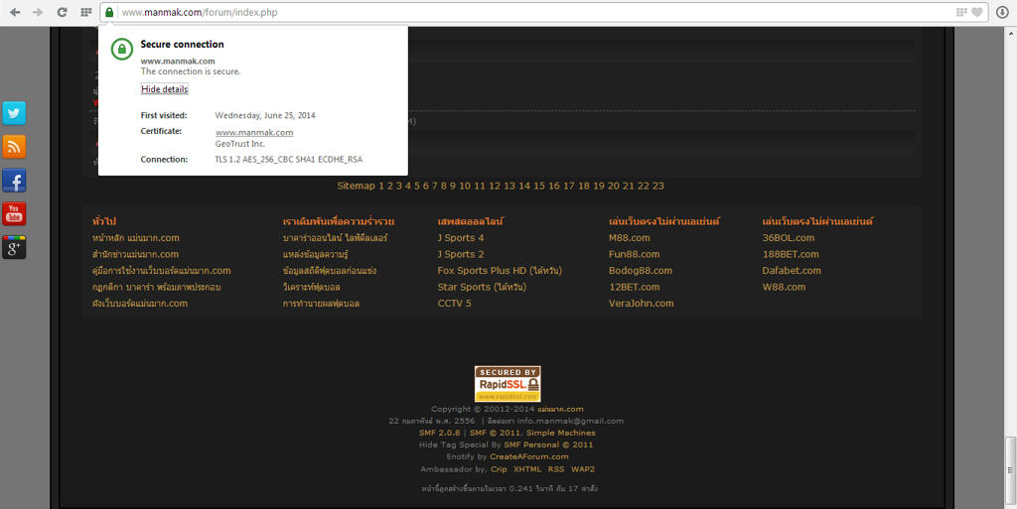Open the www.manmak.com certificate link

click(x=254, y=132)
